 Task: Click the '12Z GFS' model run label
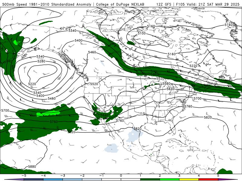coord(164,4)
